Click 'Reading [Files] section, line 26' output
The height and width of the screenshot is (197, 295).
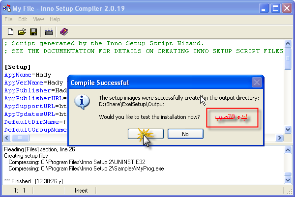pos(39,149)
